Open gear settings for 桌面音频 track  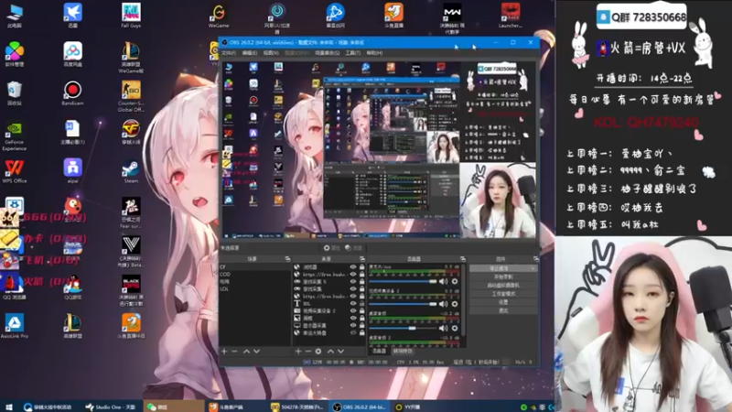point(455,328)
